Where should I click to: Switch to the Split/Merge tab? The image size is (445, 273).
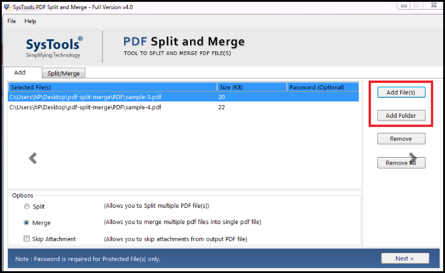[64, 73]
